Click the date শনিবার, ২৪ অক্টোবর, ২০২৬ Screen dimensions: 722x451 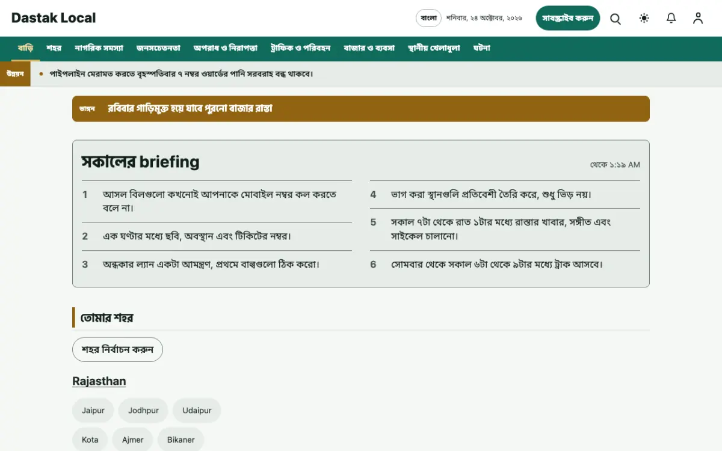coord(484,18)
